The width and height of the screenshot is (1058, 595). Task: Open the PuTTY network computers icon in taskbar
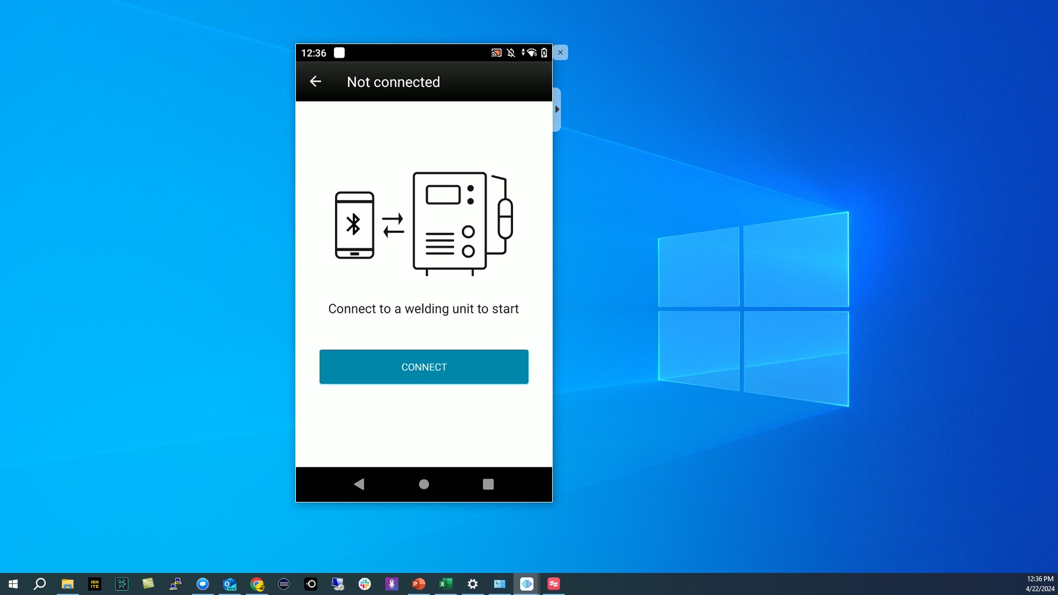[x=175, y=584]
